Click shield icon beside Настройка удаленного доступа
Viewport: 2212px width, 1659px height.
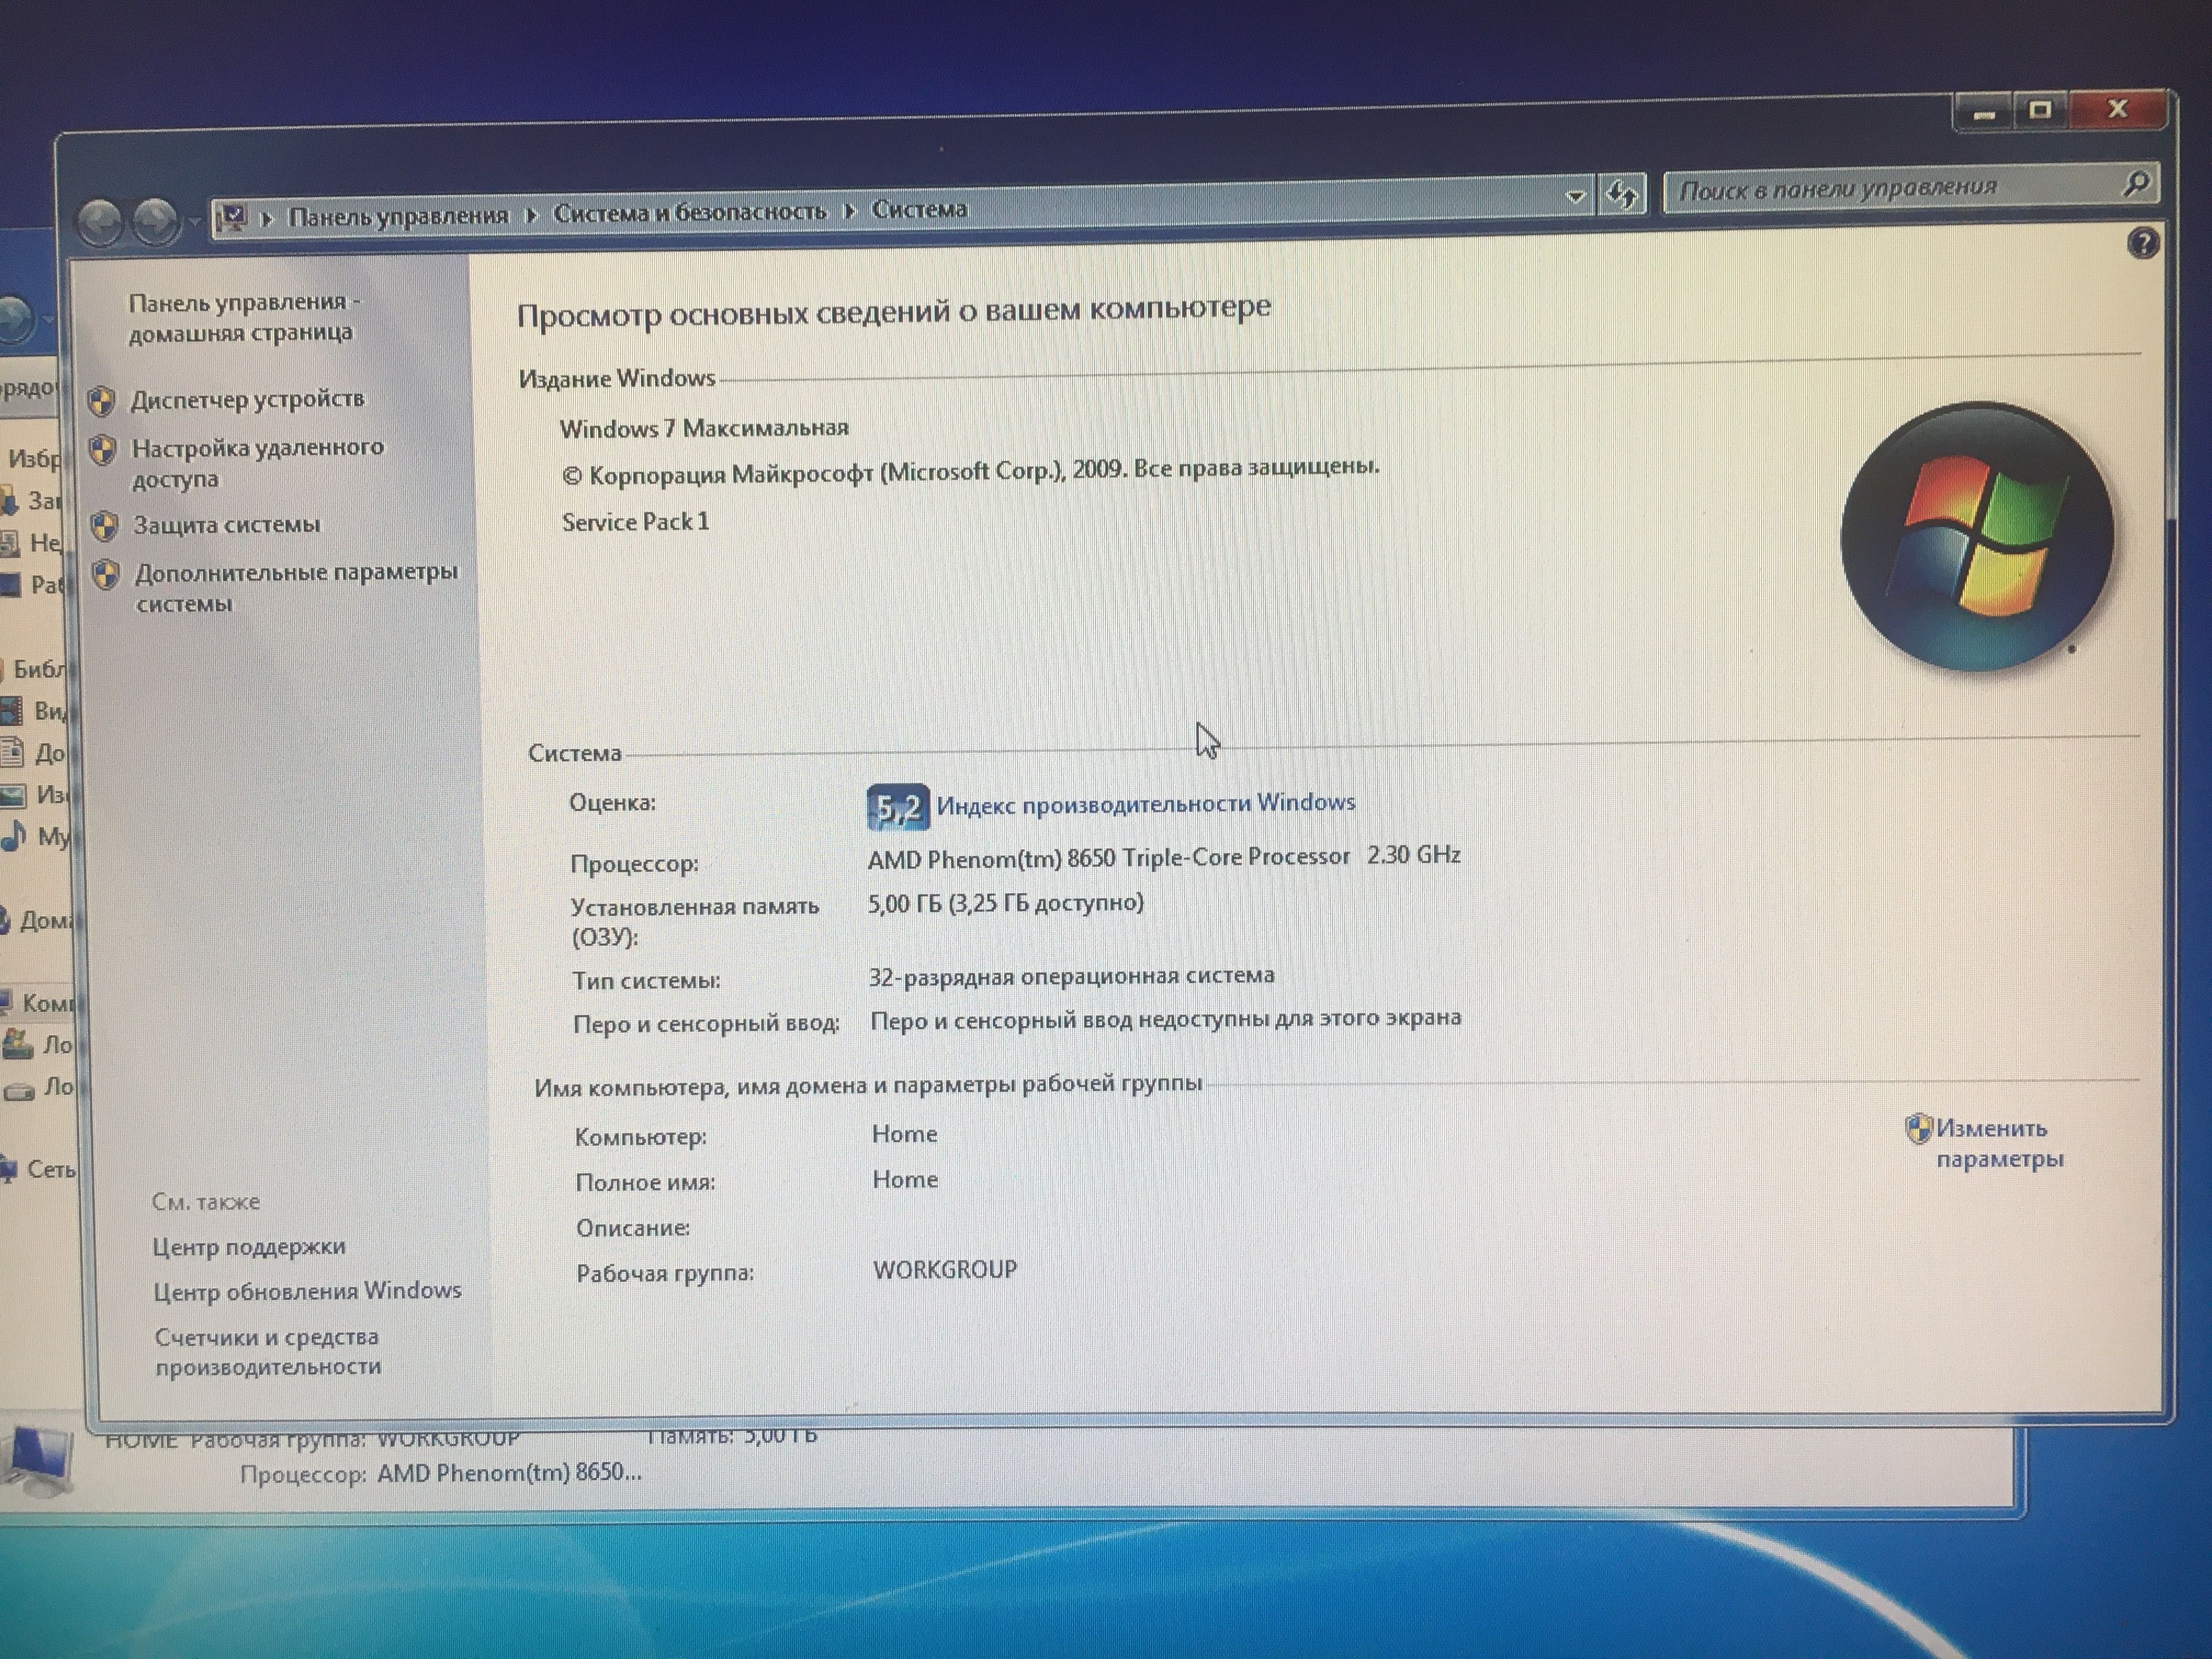point(102,450)
